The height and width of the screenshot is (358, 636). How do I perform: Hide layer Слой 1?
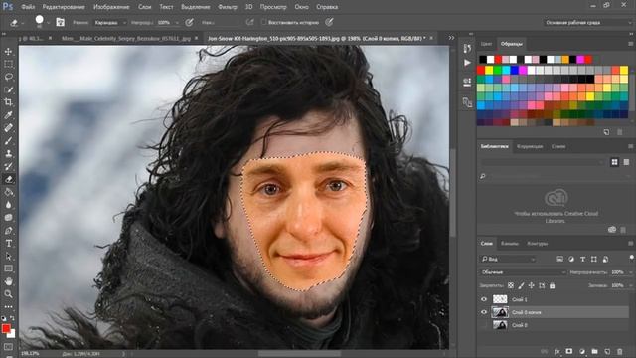484,299
